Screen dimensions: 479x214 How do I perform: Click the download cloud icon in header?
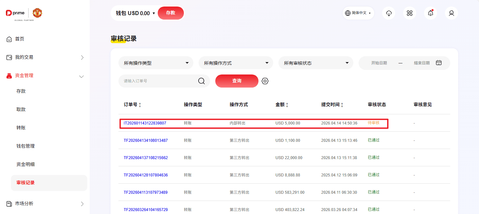(x=389, y=13)
